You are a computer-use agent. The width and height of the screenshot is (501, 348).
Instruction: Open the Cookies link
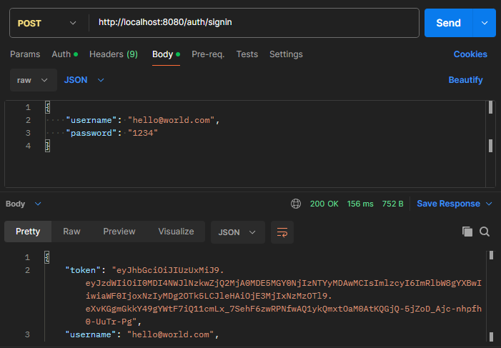click(x=470, y=54)
